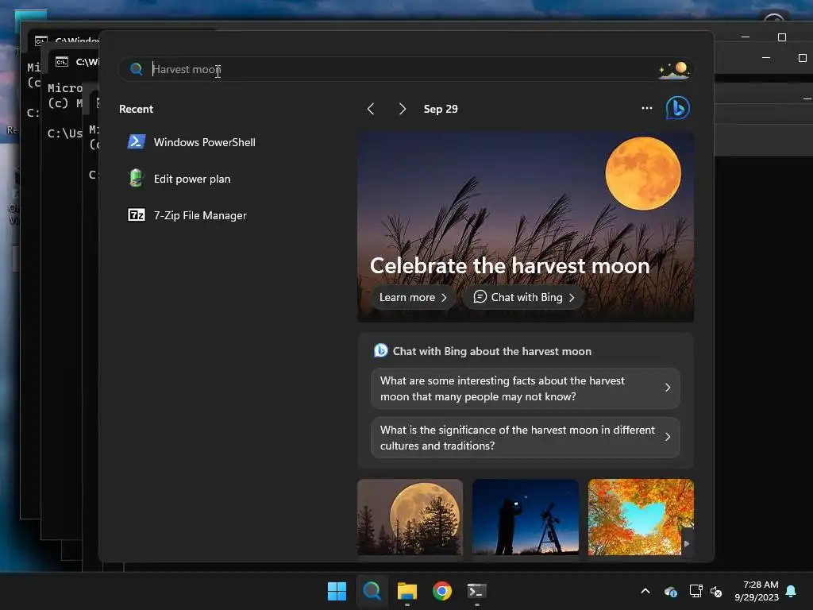The width and height of the screenshot is (813, 610).
Task: Click the Chat with Bing button
Action: pos(524,297)
